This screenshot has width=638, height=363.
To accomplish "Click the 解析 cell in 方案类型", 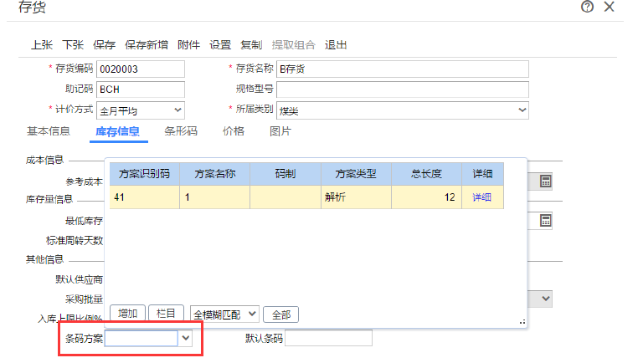I will (356, 197).
